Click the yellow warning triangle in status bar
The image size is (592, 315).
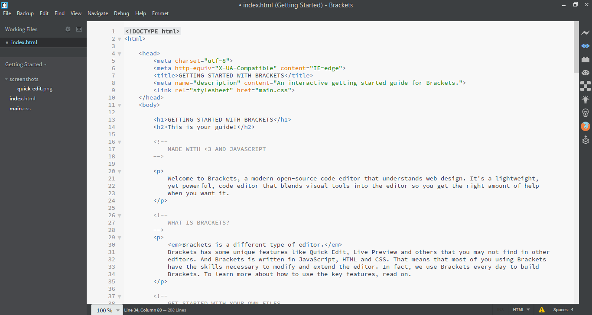point(542,310)
